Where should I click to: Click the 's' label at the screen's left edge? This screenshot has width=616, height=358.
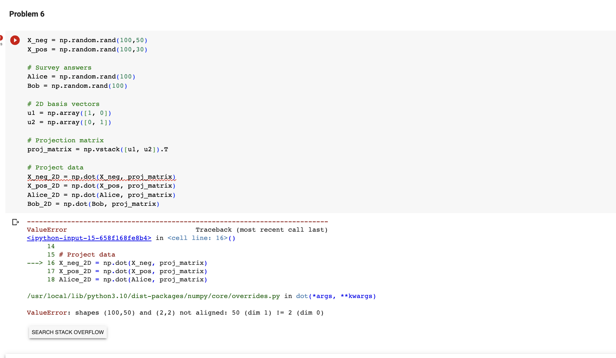[x=1, y=45]
